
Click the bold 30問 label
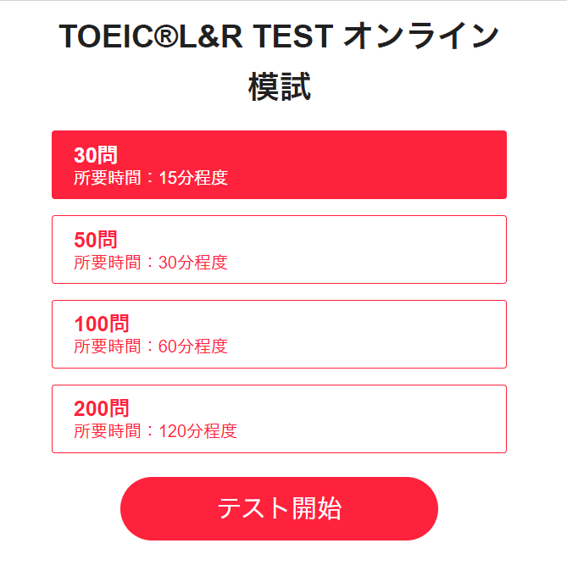point(96,155)
